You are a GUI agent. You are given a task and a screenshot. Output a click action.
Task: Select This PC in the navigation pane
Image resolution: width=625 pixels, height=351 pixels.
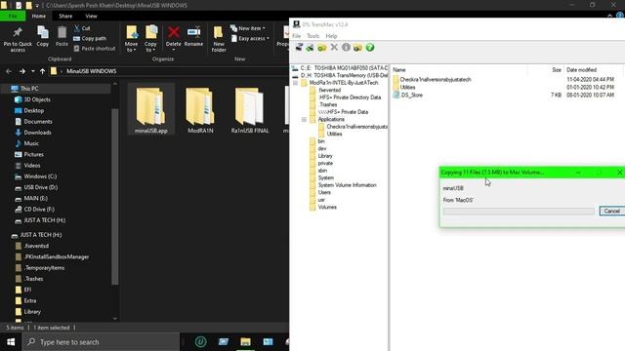tap(29, 89)
